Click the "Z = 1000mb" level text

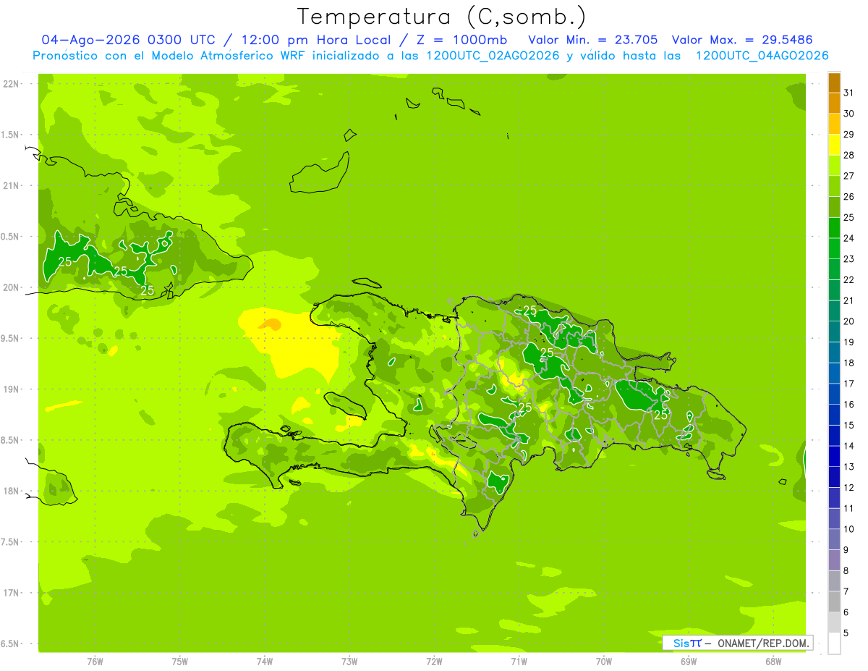pos(462,40)
